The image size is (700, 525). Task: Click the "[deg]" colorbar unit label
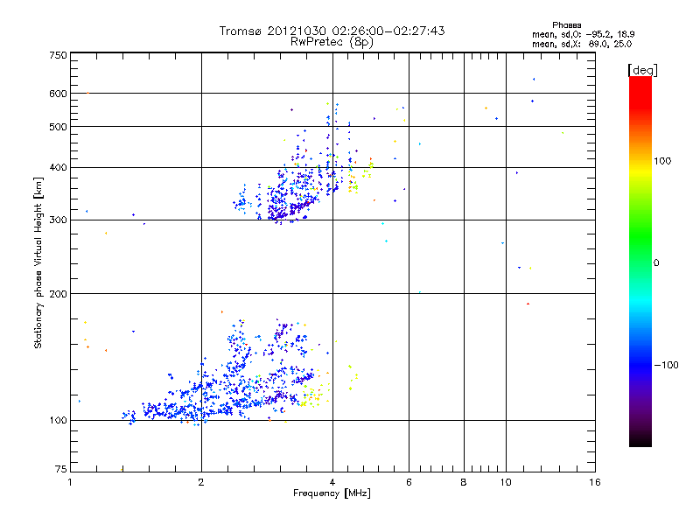coord(642,70)
